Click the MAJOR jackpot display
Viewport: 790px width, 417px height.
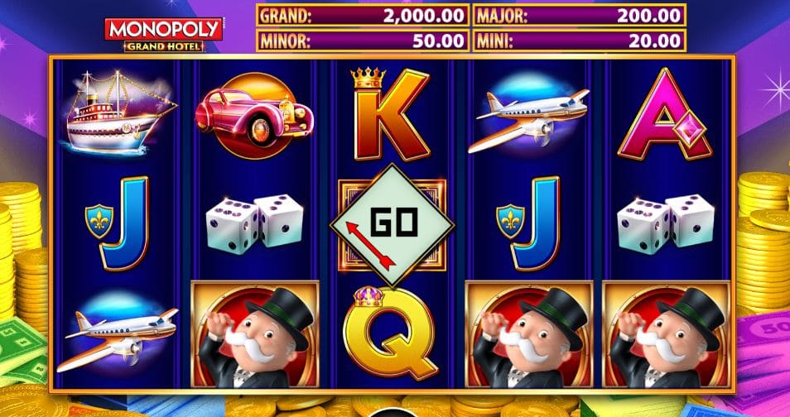pos(580,15)
